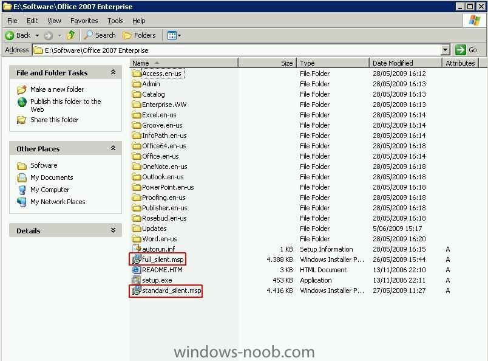Viewport: 488px width, 361px height.
Task: Sort by the Attributes column header
Action: 461,63
